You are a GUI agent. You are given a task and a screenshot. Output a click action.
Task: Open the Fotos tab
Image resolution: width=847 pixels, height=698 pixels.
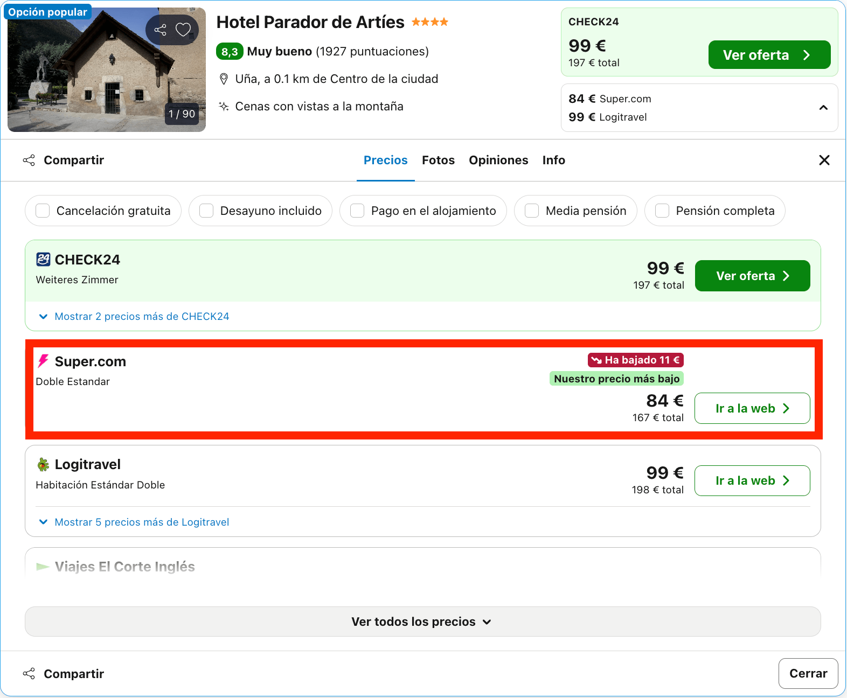tap(438, 160)
